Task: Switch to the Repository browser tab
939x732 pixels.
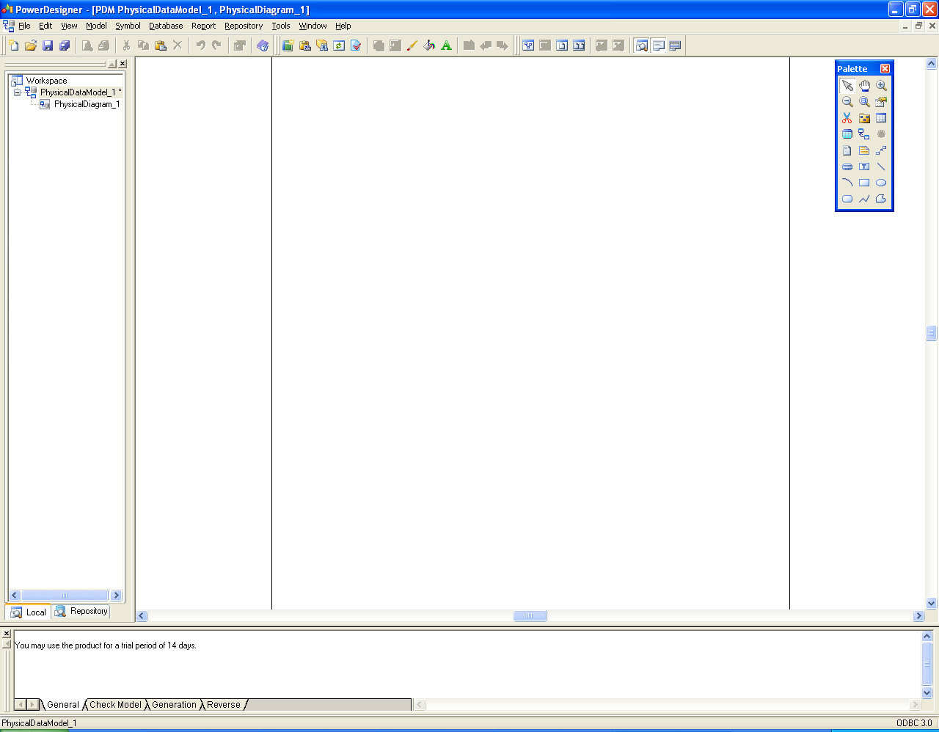Action: click(81, 611)
